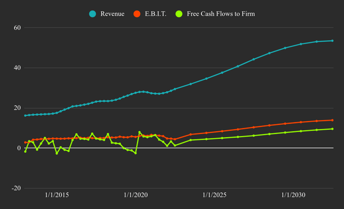Click the first Revenue data point near 16
Screen dimensions: 344x209
point(25,116)
